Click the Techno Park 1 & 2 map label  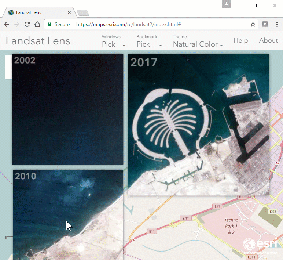tap(231, 226)
